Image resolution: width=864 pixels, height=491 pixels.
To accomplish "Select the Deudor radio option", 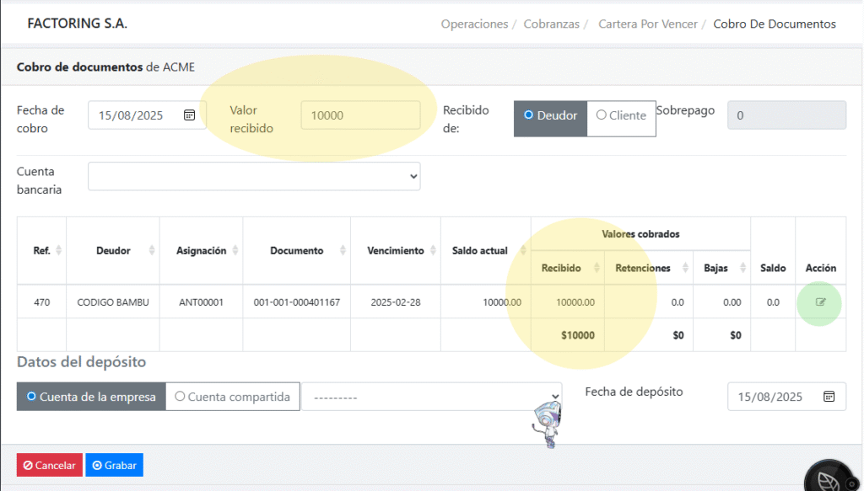I will (x=550, y=115).
